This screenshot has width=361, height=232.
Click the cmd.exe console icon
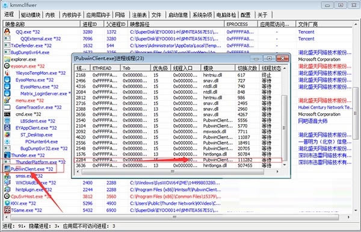pyautogui.click(x=7, y=114)
